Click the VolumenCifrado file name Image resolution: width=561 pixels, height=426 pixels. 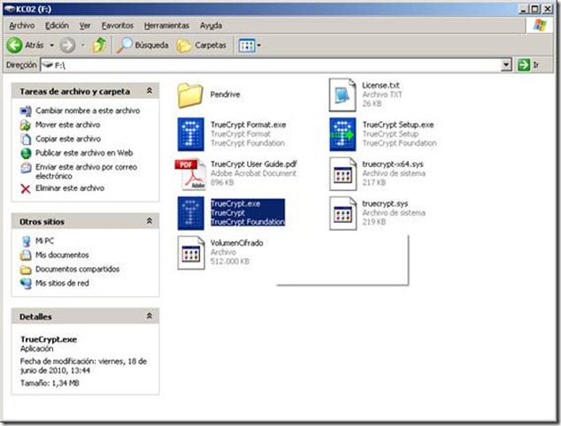click(x=236, y=243)
